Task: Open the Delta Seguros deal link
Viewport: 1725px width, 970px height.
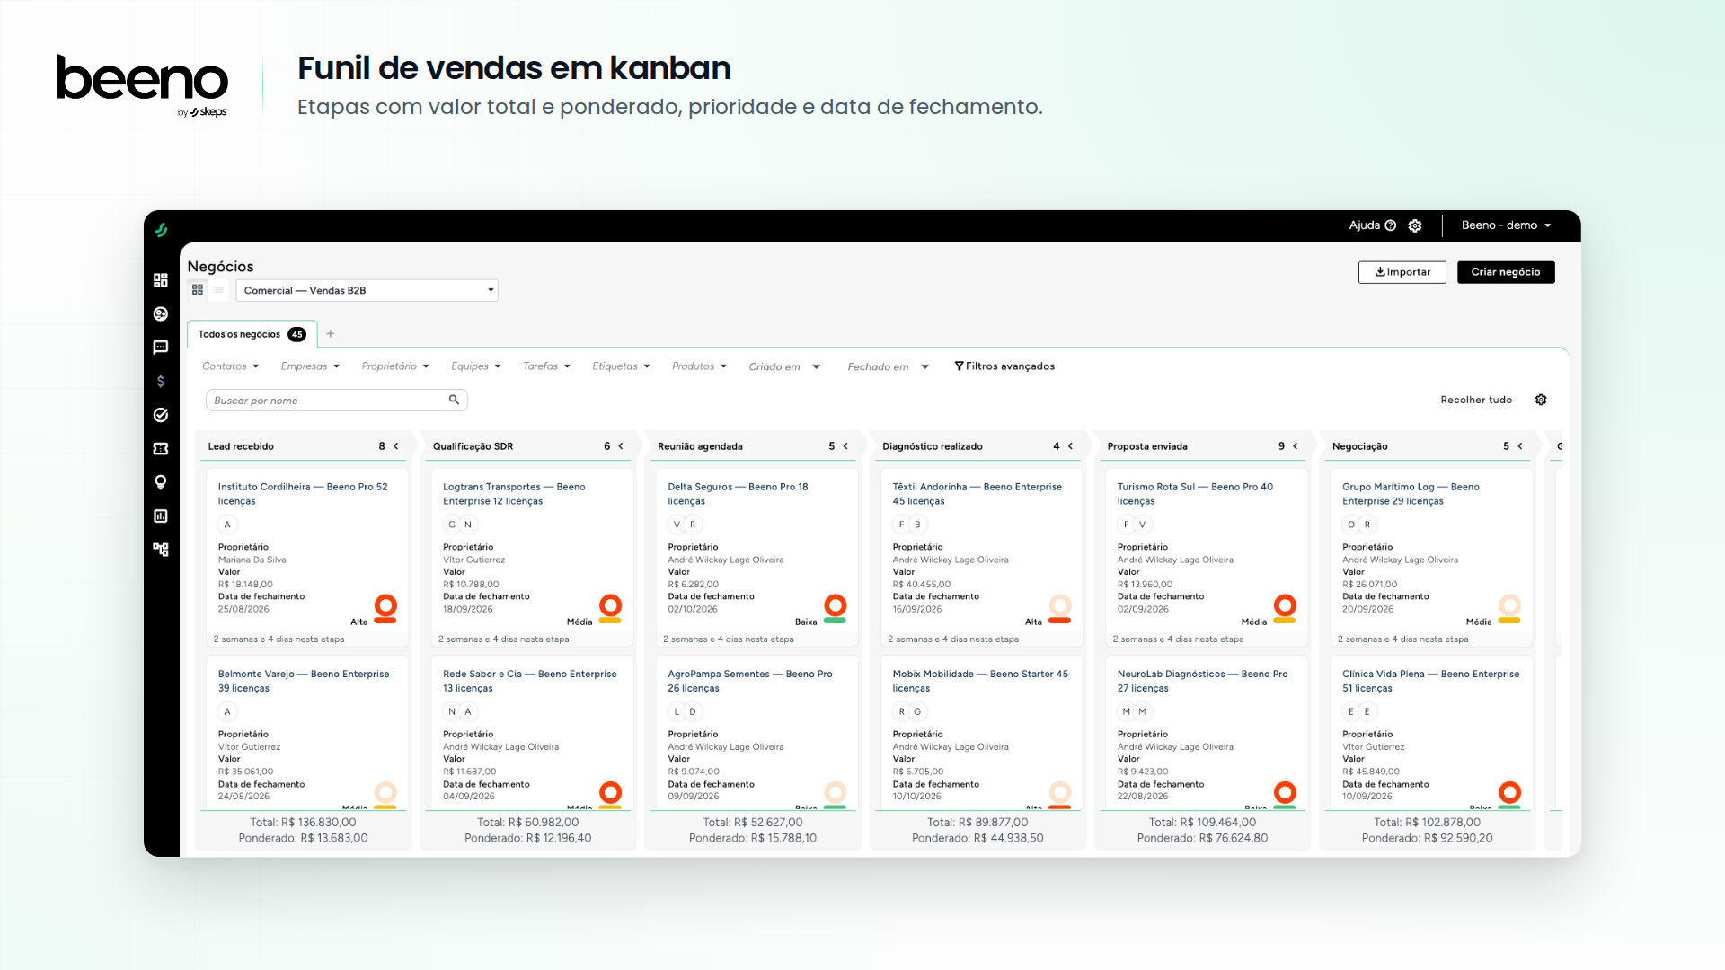Action: [x=738, y=494]
